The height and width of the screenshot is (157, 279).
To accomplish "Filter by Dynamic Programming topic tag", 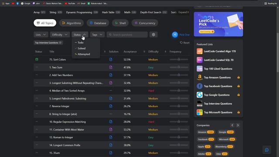I will click(82, 12).
